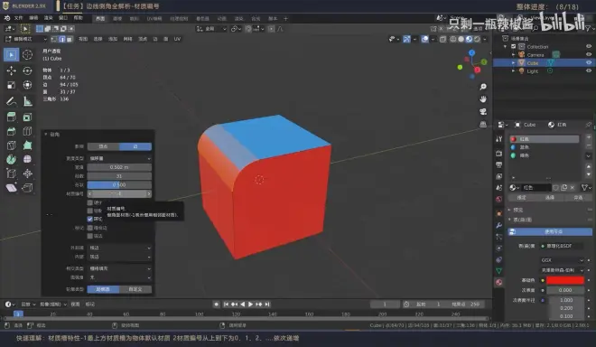
Task: Open the UV menu in viewport header
Action: (177, 39)
